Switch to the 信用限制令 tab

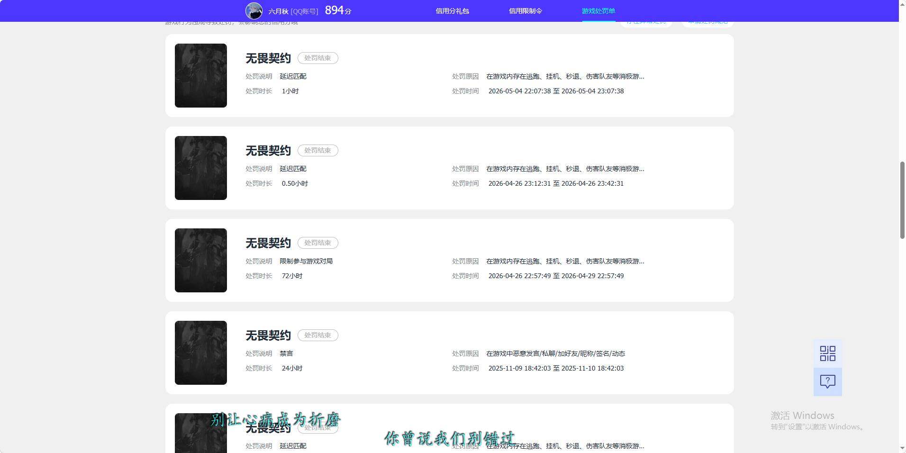point(525,11)
